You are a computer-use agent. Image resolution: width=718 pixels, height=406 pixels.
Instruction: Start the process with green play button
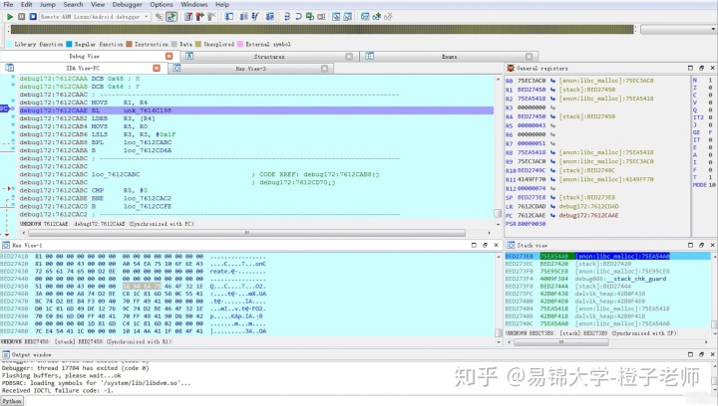click(10, 17)
